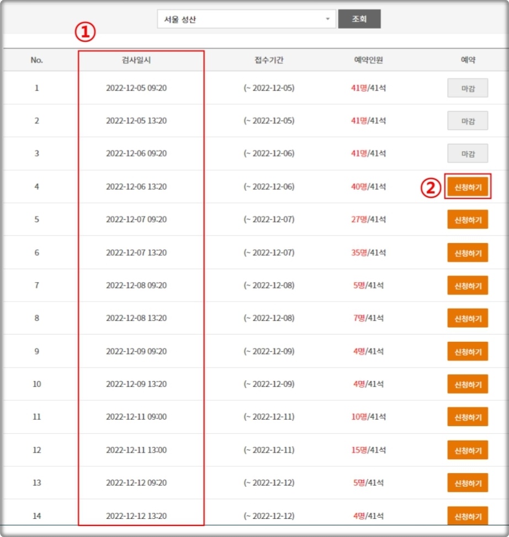509x537 pixels.
Task: Click 41명/41석 cell in row 1
Action: coord(368,88)
